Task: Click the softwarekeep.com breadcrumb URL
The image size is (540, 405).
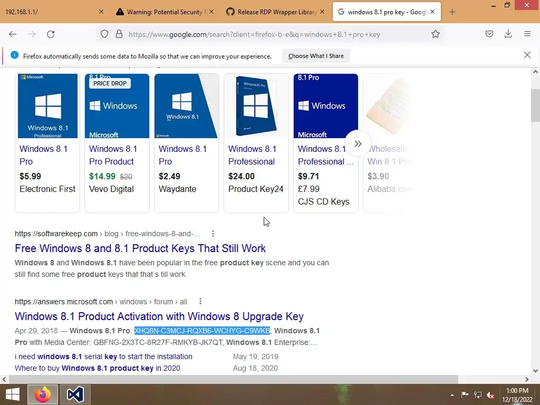Action: pos(107,234)
